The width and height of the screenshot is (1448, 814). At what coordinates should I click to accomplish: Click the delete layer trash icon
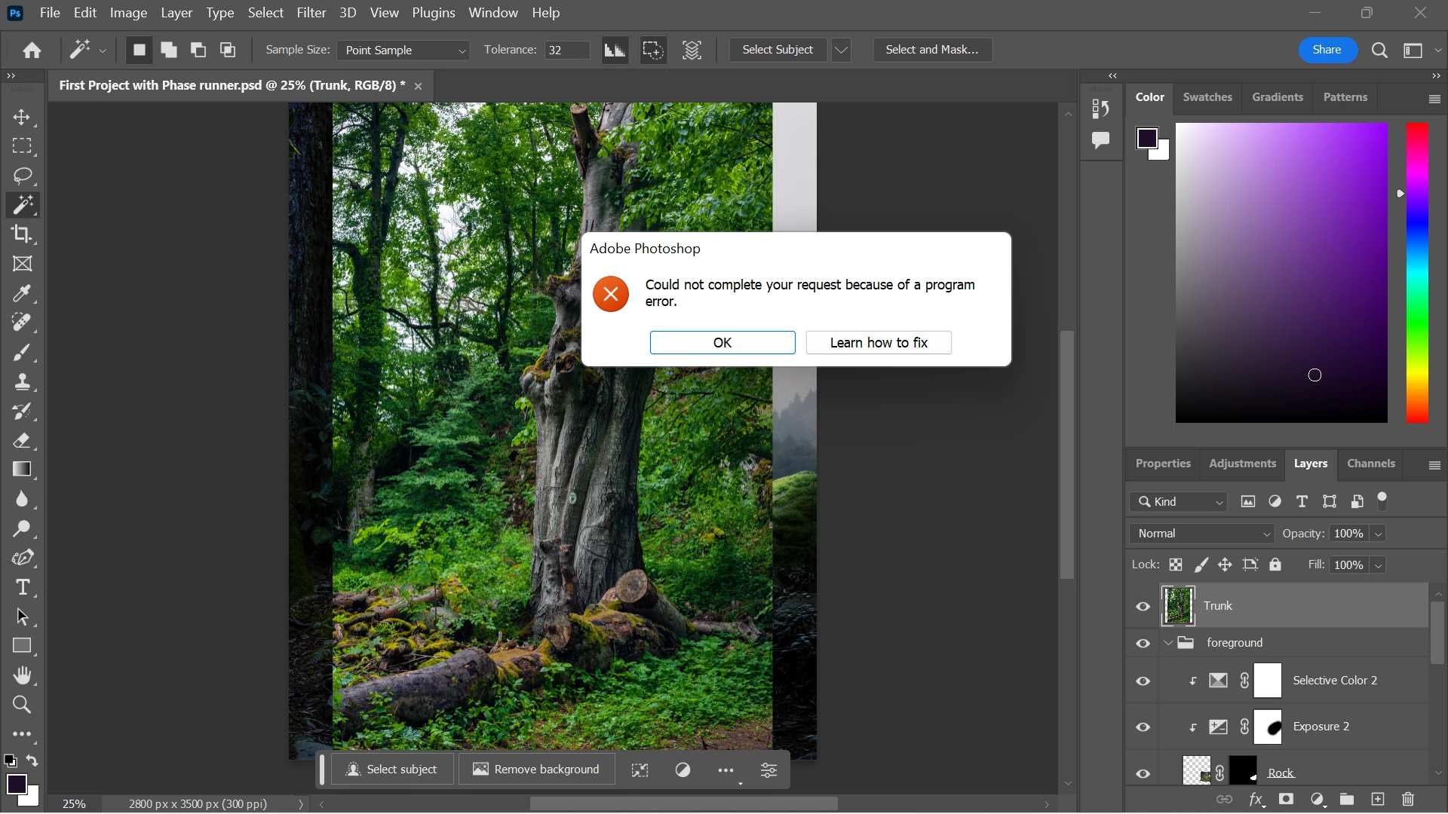1408,800
